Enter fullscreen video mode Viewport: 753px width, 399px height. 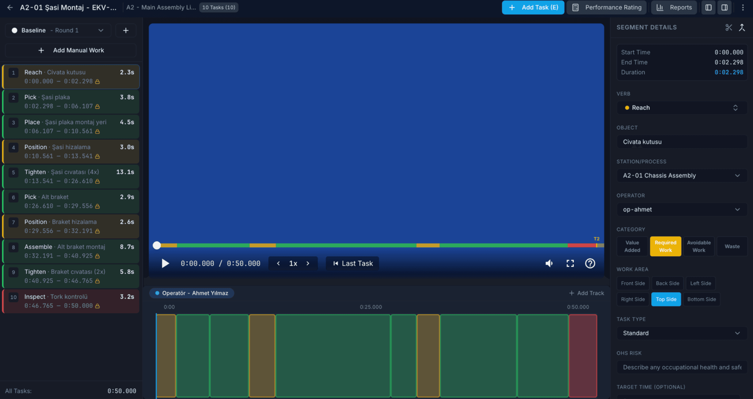click(570, 263)
